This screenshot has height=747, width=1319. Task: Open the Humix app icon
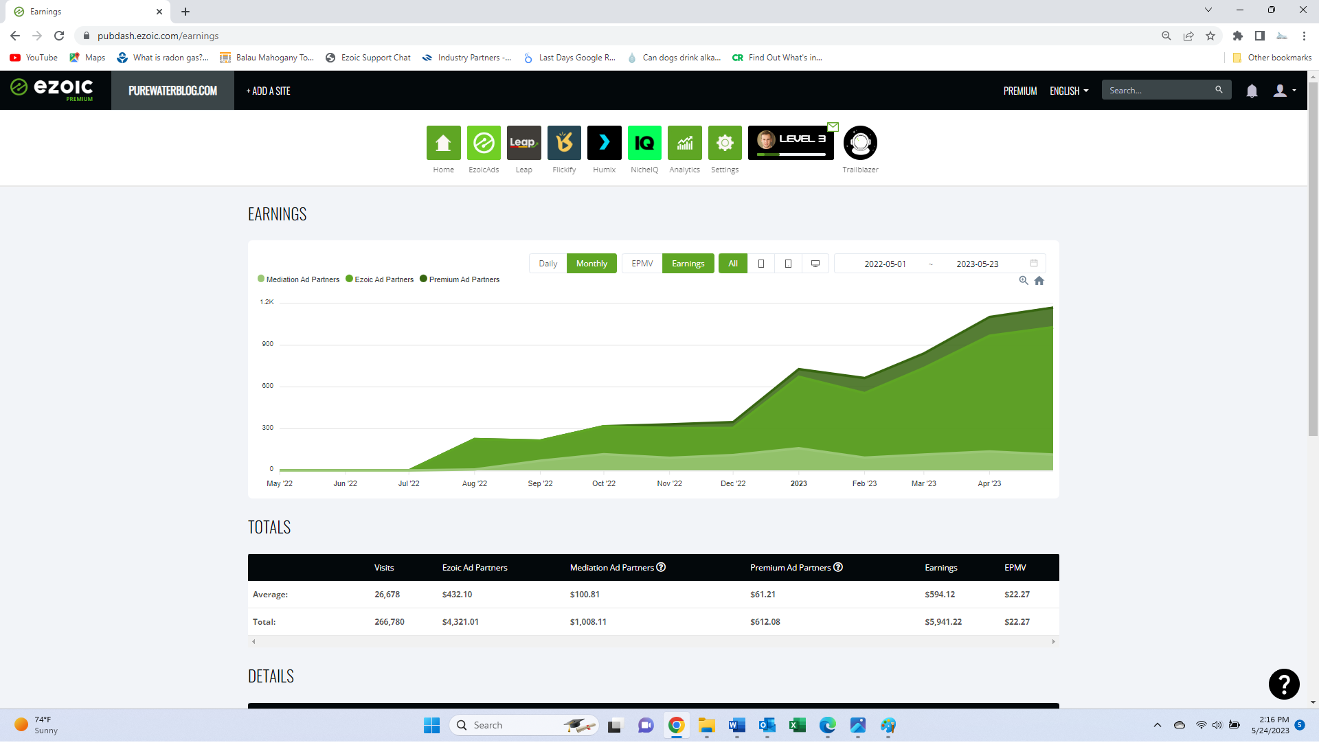coord(605,143)
